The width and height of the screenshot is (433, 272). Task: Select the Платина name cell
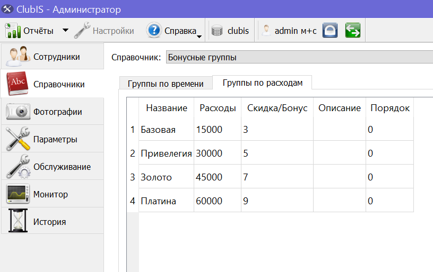[166, 201]
